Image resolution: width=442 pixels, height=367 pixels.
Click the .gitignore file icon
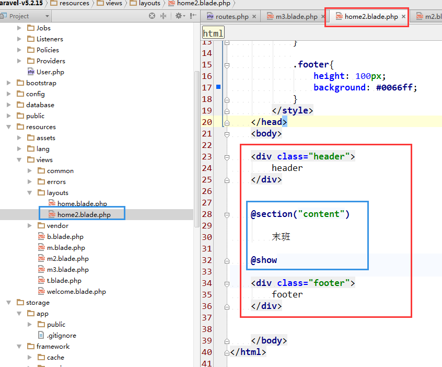(41, 335)
